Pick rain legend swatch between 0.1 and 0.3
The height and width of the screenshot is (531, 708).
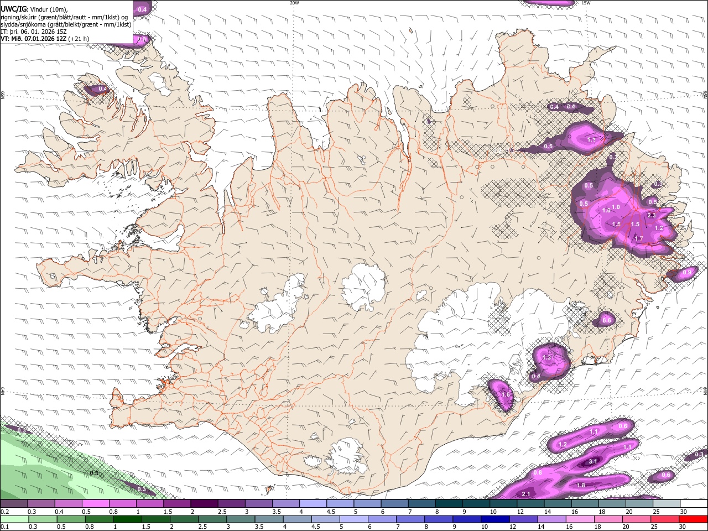(14, 519)
